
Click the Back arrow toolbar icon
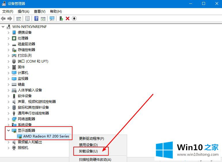pos(3,18)
